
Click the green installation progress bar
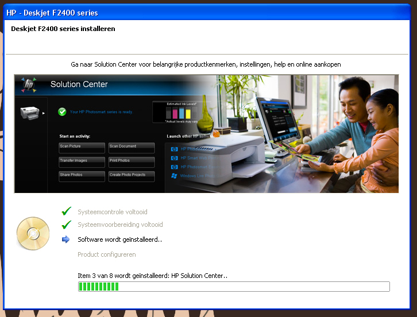pos(234,287)
